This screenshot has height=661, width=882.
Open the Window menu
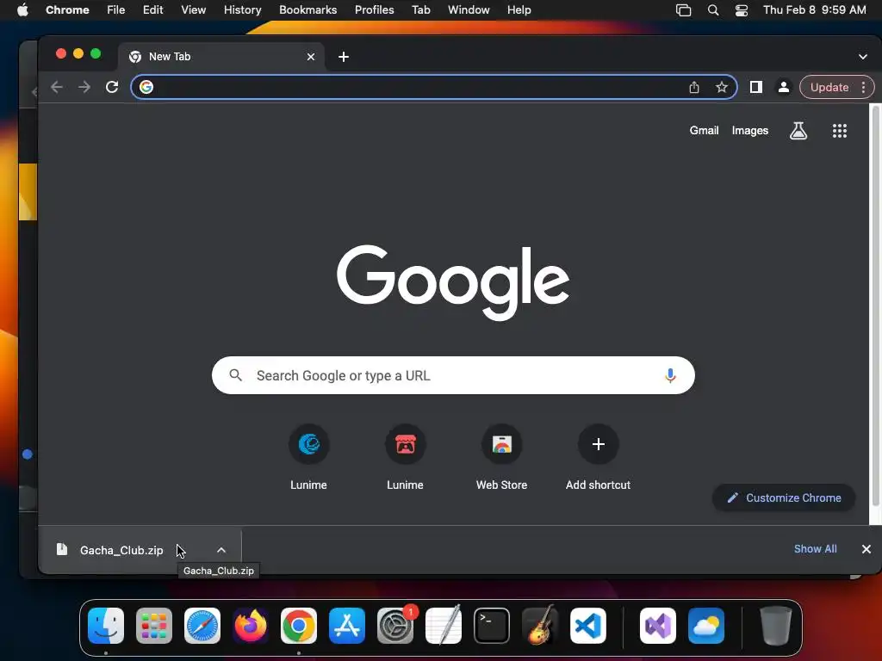(x=469, y=10)
